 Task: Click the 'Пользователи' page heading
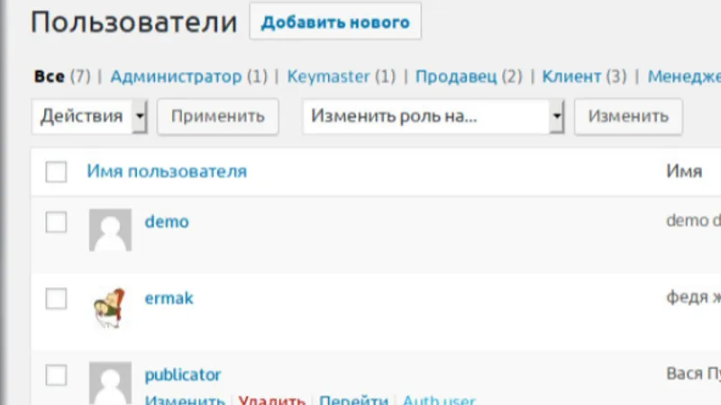click(133, 22)
